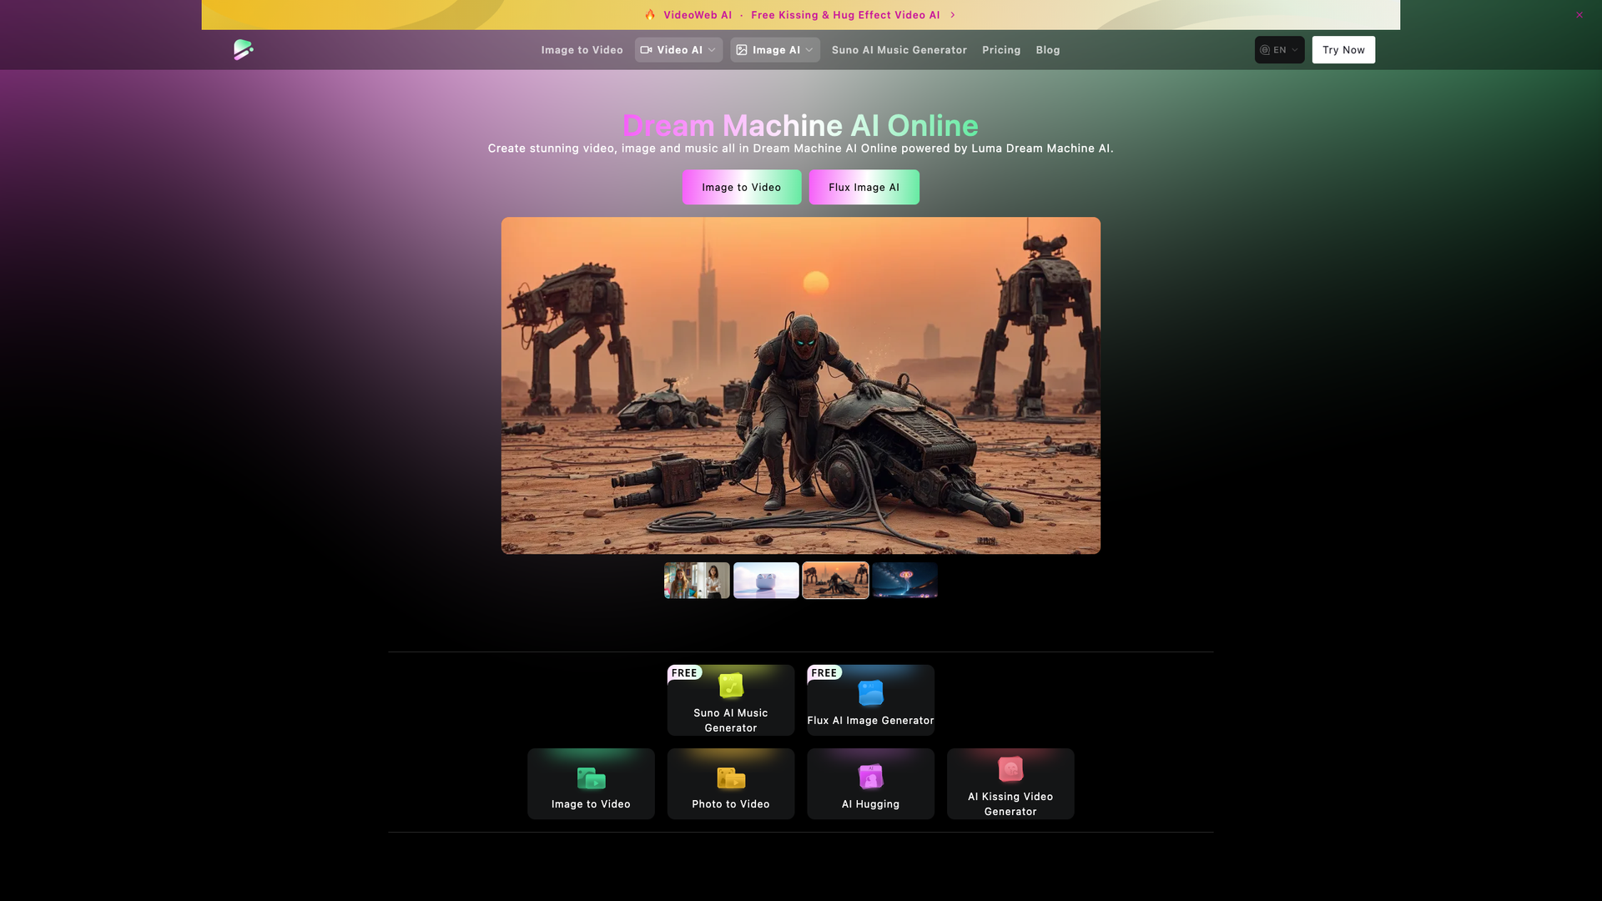Click the video camera icon beside Video AI
The width and height of the screenshot is (1602, 901).
click(646, 49)
